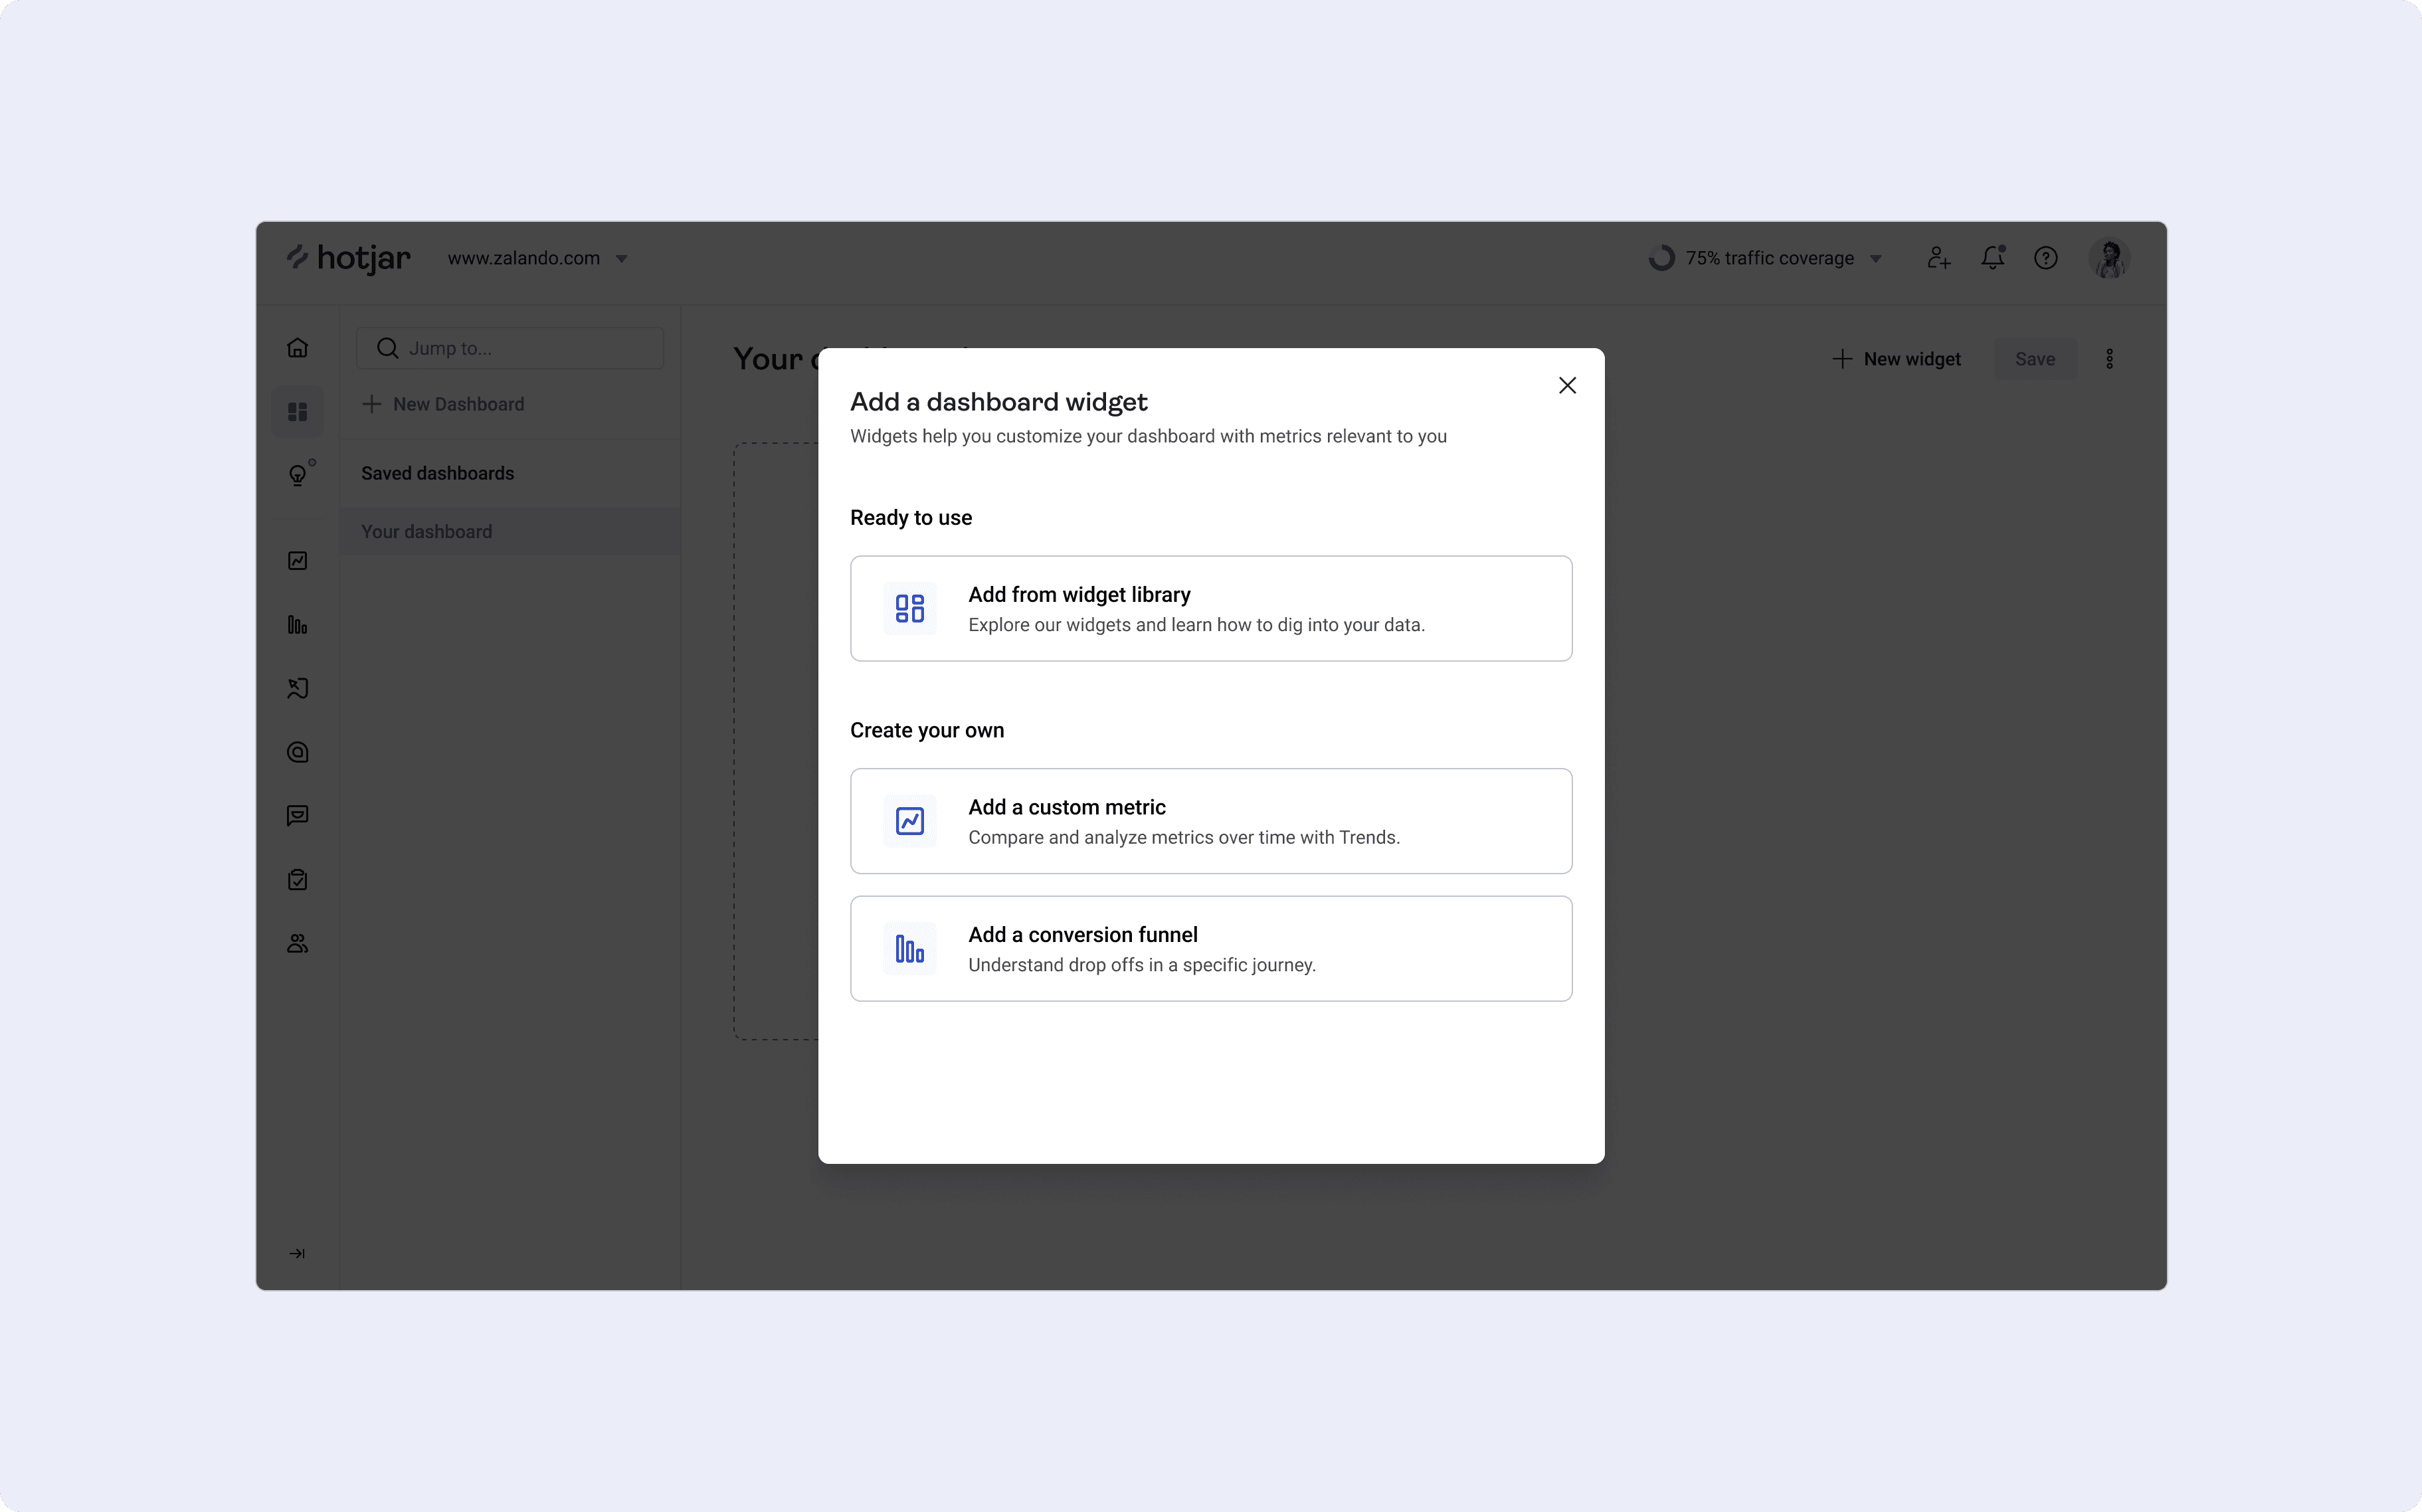Click the Save button
This screenshot has width=2422, height=1512.
click(2035, 359)
